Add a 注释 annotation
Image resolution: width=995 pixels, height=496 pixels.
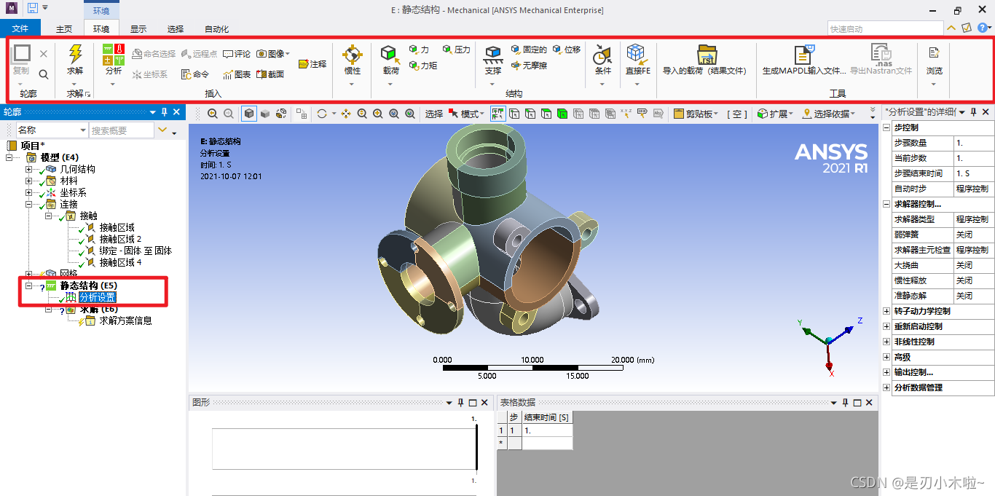[312, 64]
